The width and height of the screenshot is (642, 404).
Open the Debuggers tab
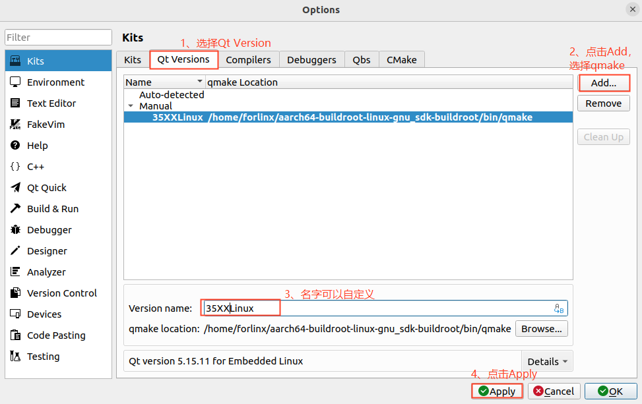[311, 59]
